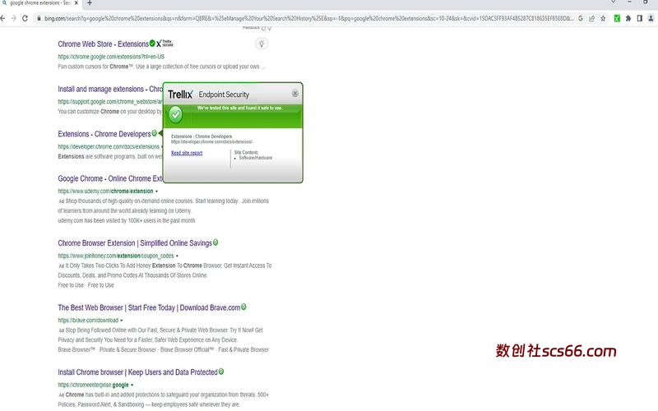Bookmark this page with the star icon

(x=604, y=18)
